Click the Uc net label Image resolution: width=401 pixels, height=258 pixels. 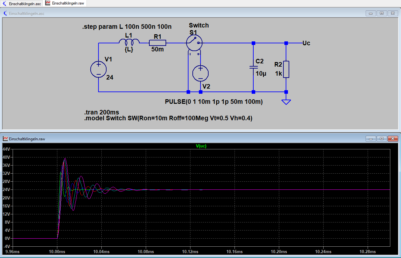click(x=306, y=43)
